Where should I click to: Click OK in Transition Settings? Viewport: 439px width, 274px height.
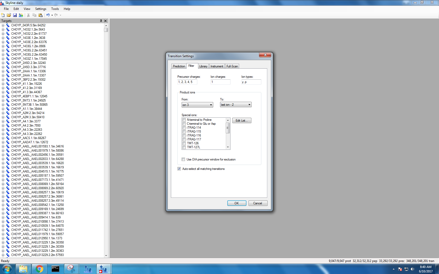click(x=237, y=203)
